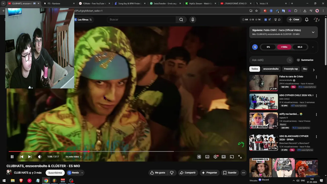Click the Suscribirme button

(x=55, y=173)
